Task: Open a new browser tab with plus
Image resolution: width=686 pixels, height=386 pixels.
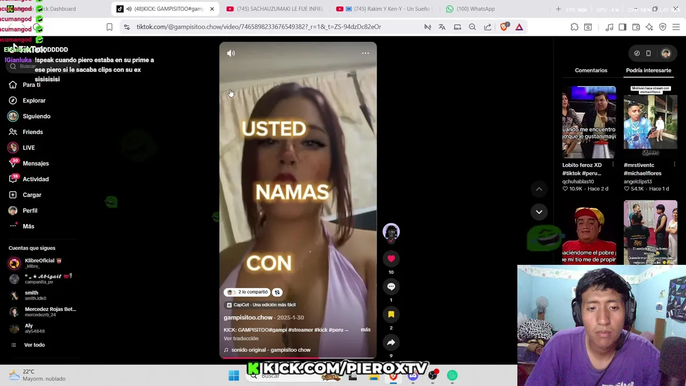Action: (x=558, y=9)
